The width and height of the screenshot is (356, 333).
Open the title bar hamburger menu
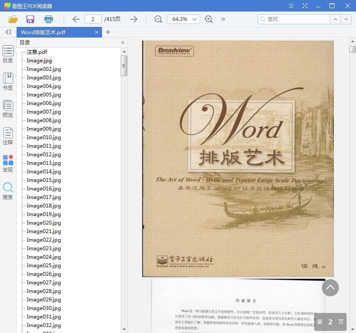tap(291, 6)
